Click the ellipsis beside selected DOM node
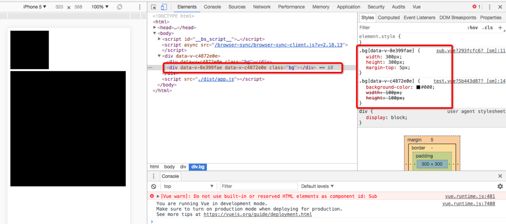This screenshot has width=506, height=224. pos(150,68)
